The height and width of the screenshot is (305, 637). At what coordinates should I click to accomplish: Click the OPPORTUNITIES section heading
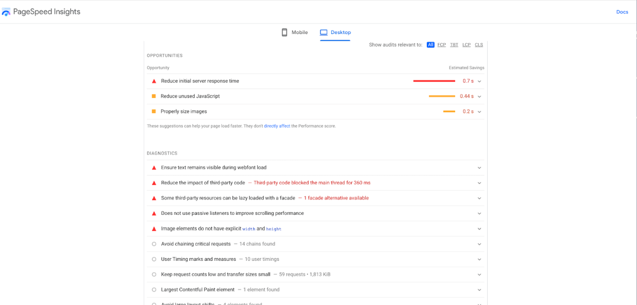click(x=165, y=56)
